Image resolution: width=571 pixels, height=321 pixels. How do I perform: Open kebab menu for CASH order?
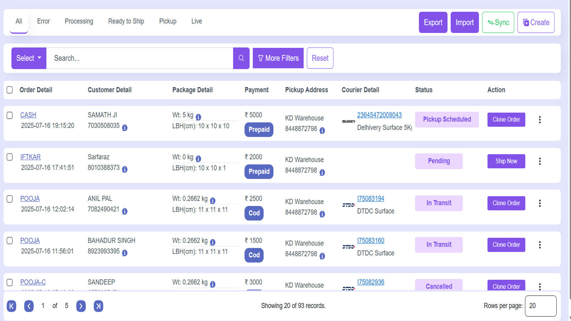[x=540, y=119]
